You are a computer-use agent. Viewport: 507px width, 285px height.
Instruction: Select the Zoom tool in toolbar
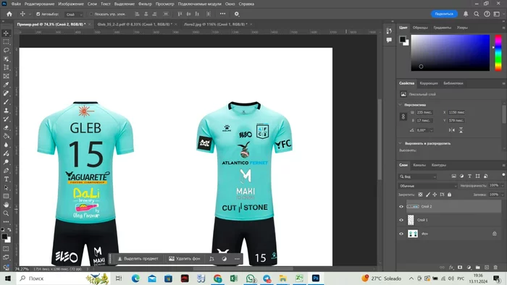(x=6, y=213)
